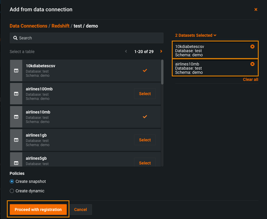
Task: Select the airlines100mb table
Action: [145, 94]
